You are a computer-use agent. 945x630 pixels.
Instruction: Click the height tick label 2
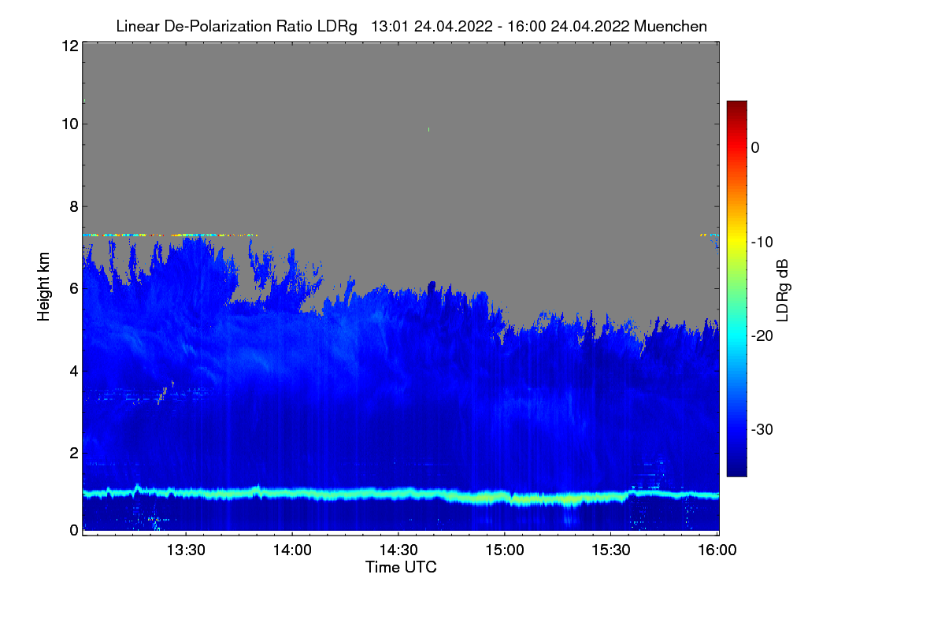pos(72,453)
